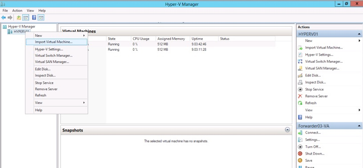Sort by the State column header
The height and width of the screenshot is (168, 363).
[x=118, y=39]
